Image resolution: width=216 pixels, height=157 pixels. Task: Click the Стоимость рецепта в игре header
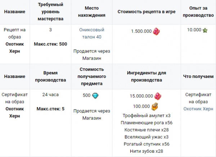[x=147, y=11]
